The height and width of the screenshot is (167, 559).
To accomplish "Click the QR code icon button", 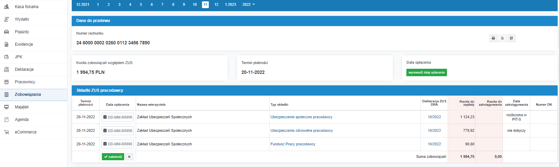I will (511, 38).
